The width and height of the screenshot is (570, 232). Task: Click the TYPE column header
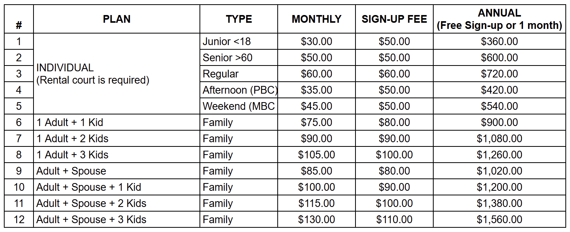[x=239, y=19]
